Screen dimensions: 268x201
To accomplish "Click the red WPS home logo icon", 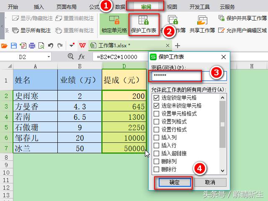I will [x=82, y=46].
